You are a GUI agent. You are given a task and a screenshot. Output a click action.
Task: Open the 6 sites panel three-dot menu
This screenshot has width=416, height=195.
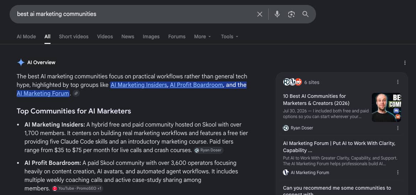click(398, 82)
